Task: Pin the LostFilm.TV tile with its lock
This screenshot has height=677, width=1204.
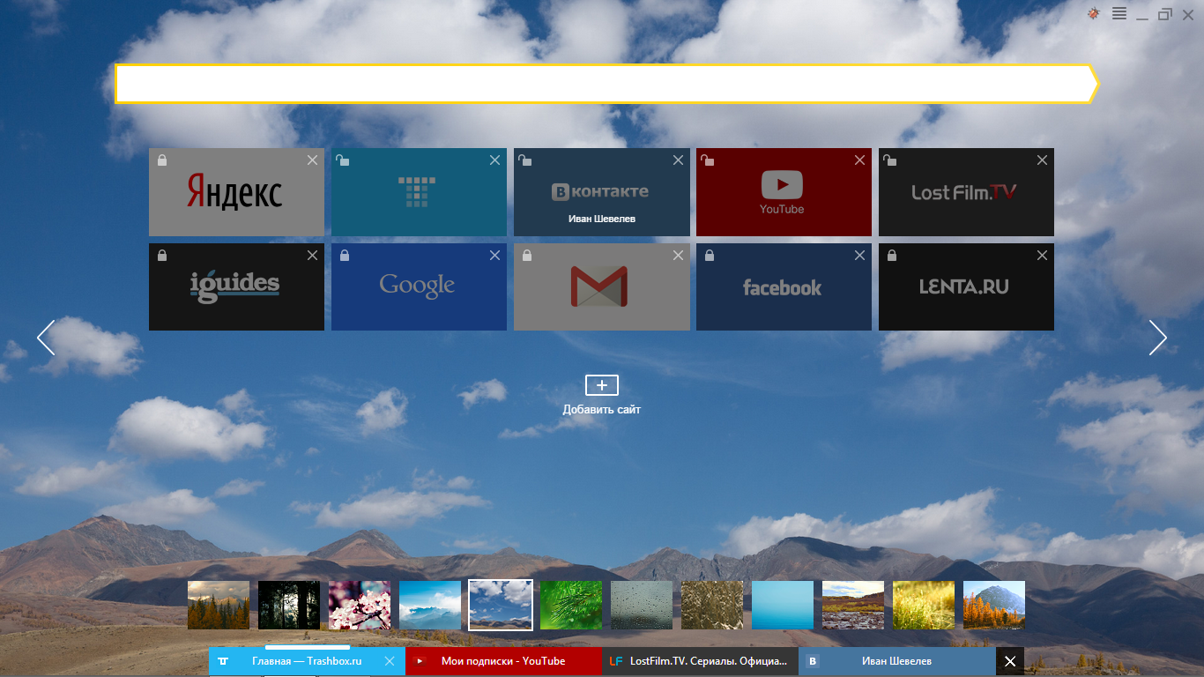Action: [891, 160]
